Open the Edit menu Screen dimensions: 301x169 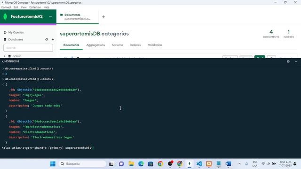[16, 8]
